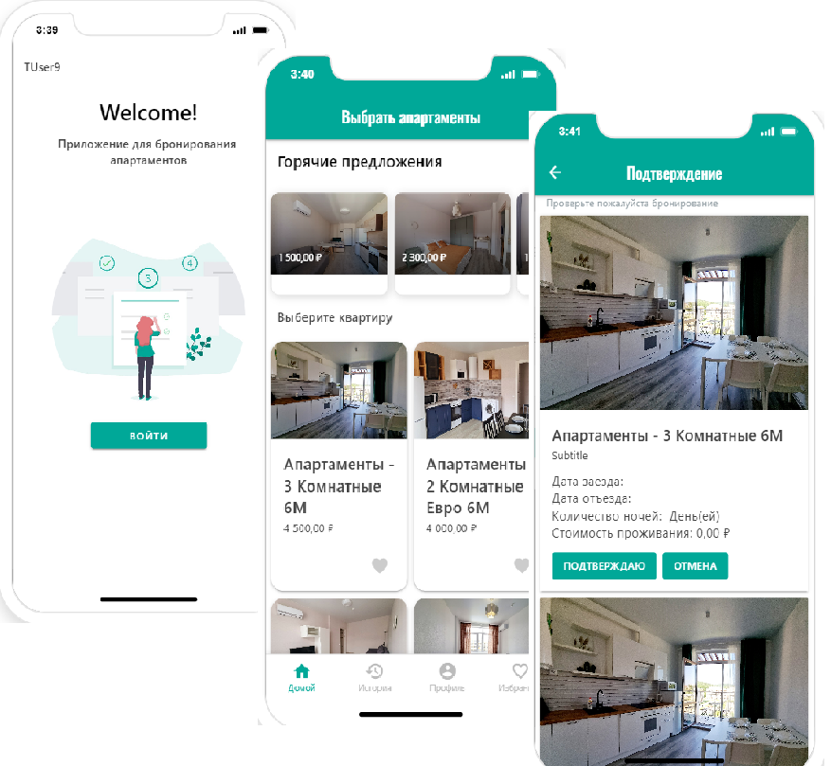Tap the back arrow on Подтверждение screen
The width and height of the screenshot is (831, 766).
tap(555, 172)
